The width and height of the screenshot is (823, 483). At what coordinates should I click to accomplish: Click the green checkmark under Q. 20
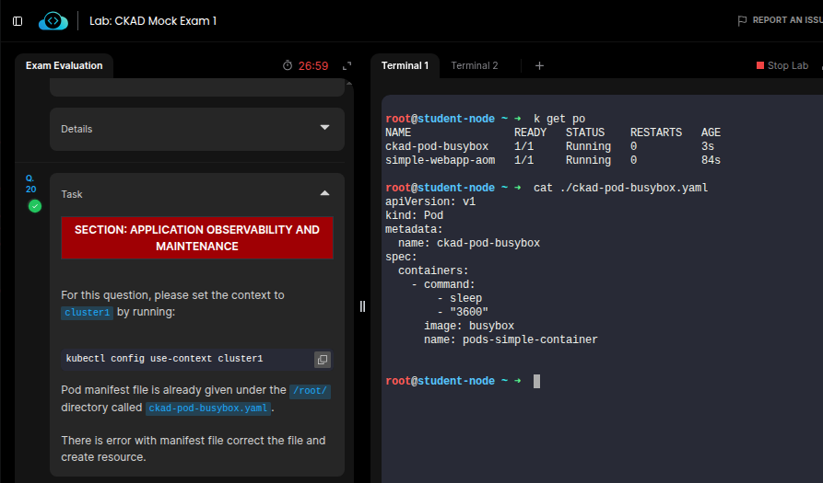point(35,206)
